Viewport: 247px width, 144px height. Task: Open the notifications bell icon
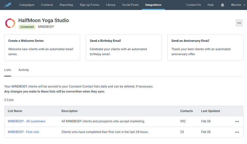click(x=223, y=5)
